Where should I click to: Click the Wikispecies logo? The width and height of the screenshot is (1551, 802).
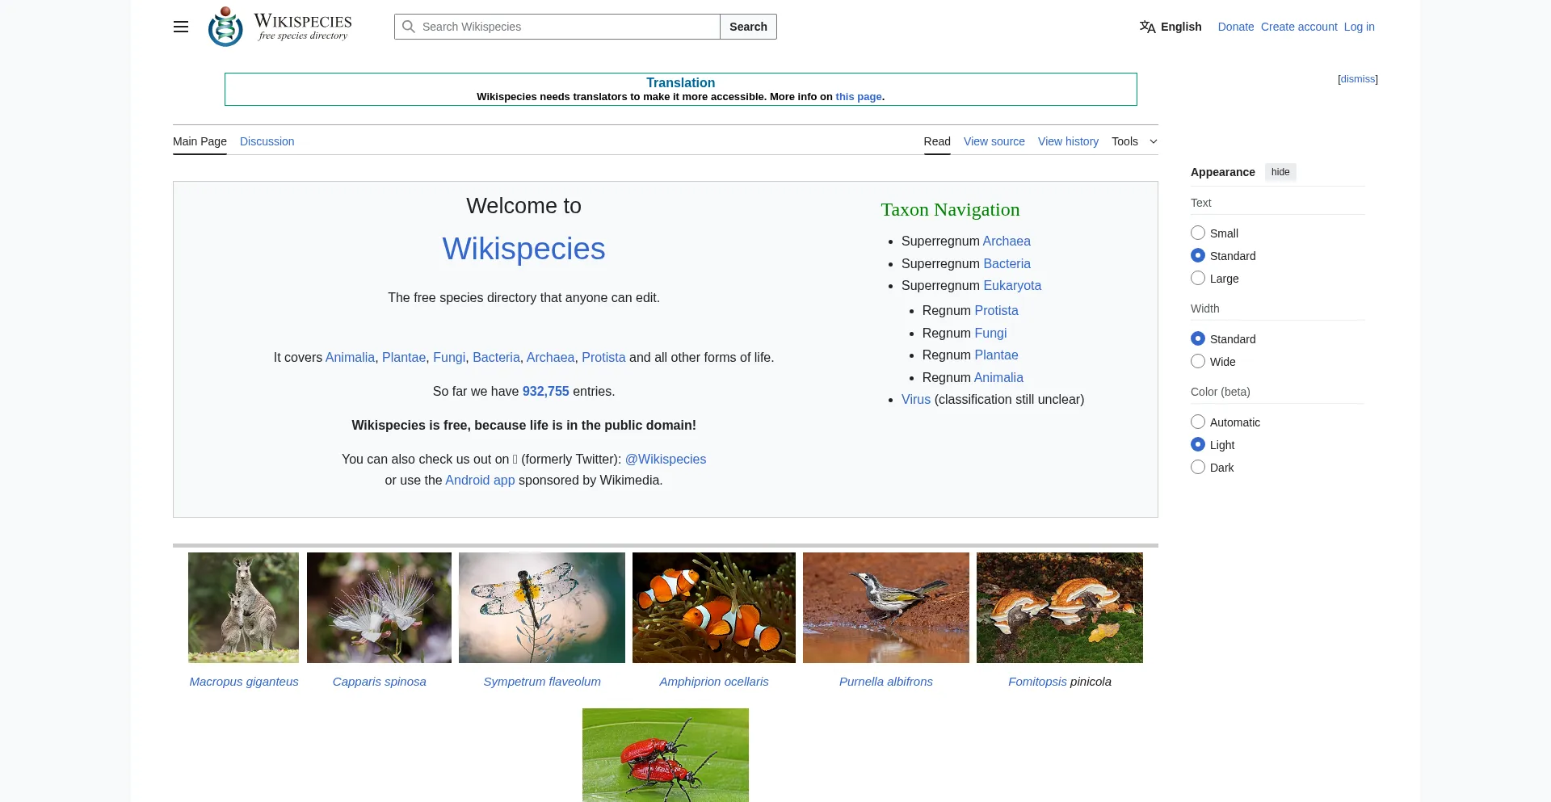coord(225,26)
